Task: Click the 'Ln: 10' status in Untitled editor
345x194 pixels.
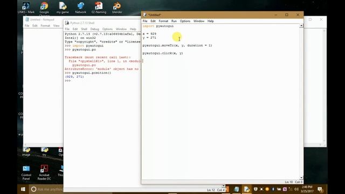Action: pos(289,182)
